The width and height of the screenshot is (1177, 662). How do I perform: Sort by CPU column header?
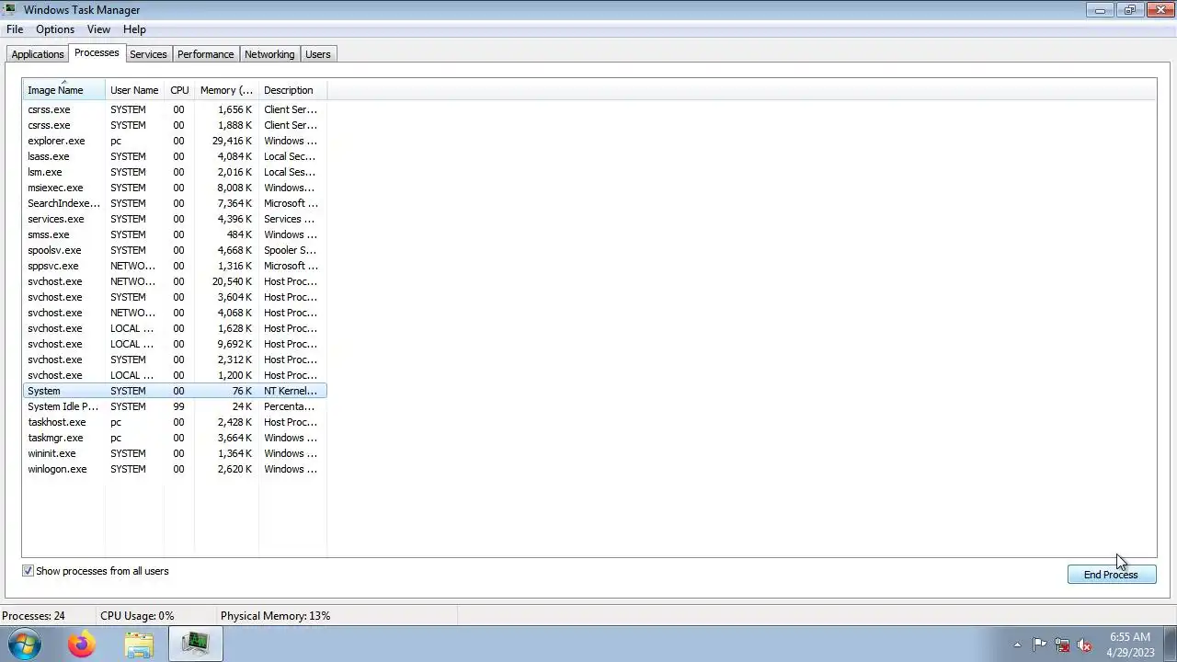[x=179, y=90]
